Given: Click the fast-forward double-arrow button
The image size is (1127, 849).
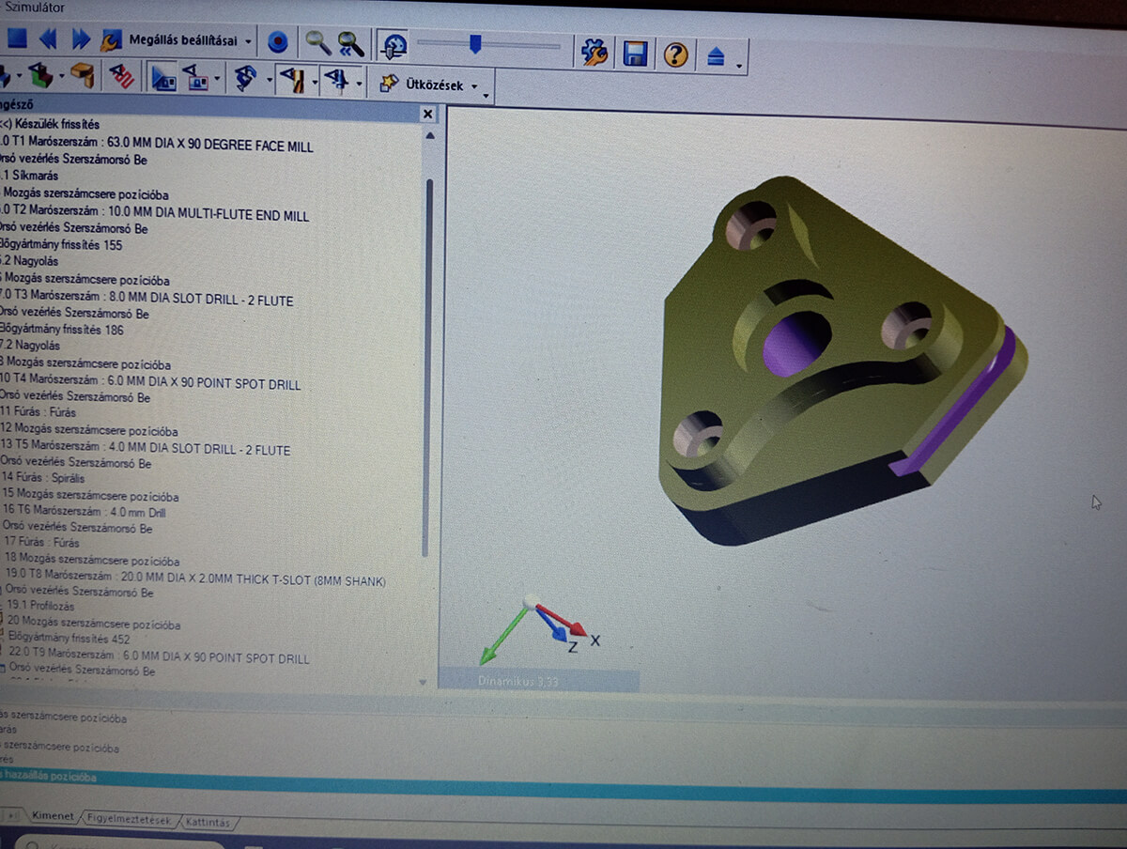Looking at the screenshot, I should click(81, 39).
